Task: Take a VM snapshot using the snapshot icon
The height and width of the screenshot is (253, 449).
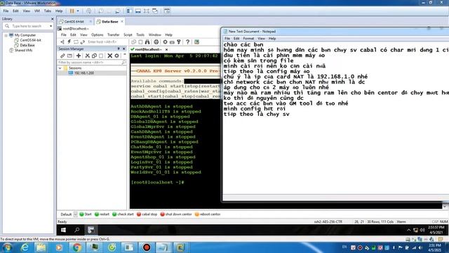Action: coord(101,11)
